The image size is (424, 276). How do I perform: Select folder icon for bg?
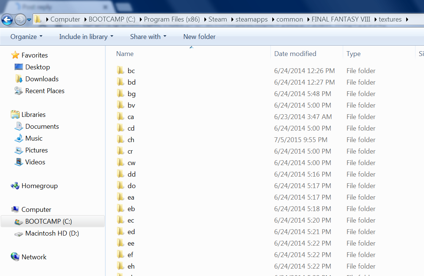(x=121, y=93)
